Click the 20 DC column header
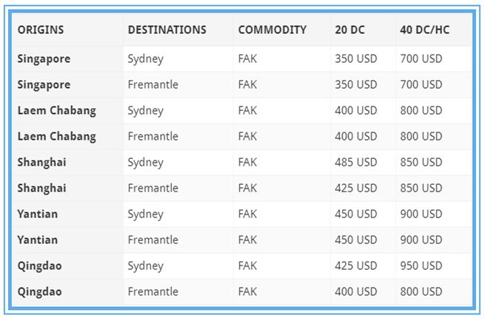The image size is (485, 318). [349, 30]
